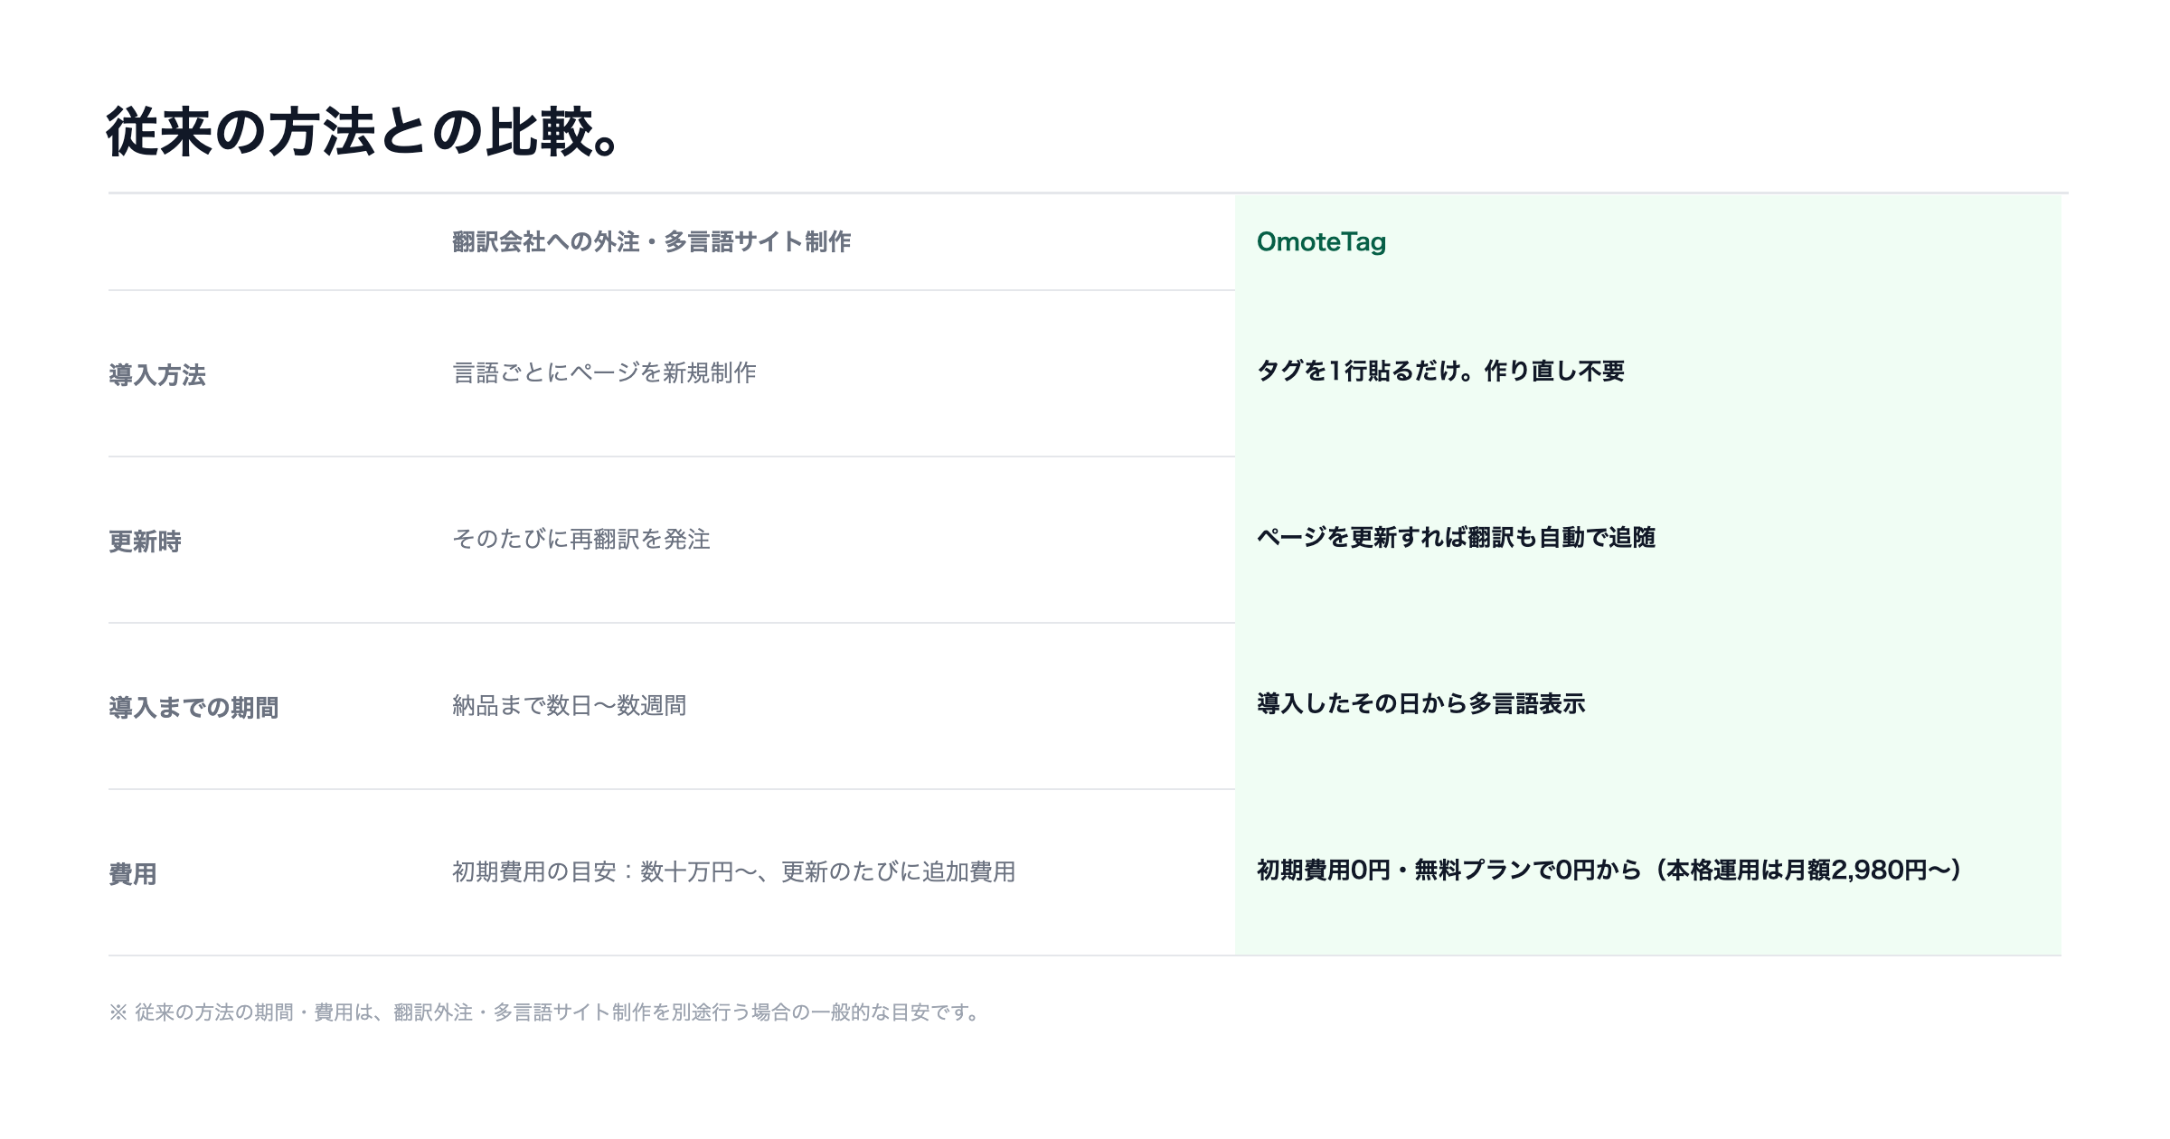
Task: Click the OmoteTag column header
Action: coord(1321,241)
